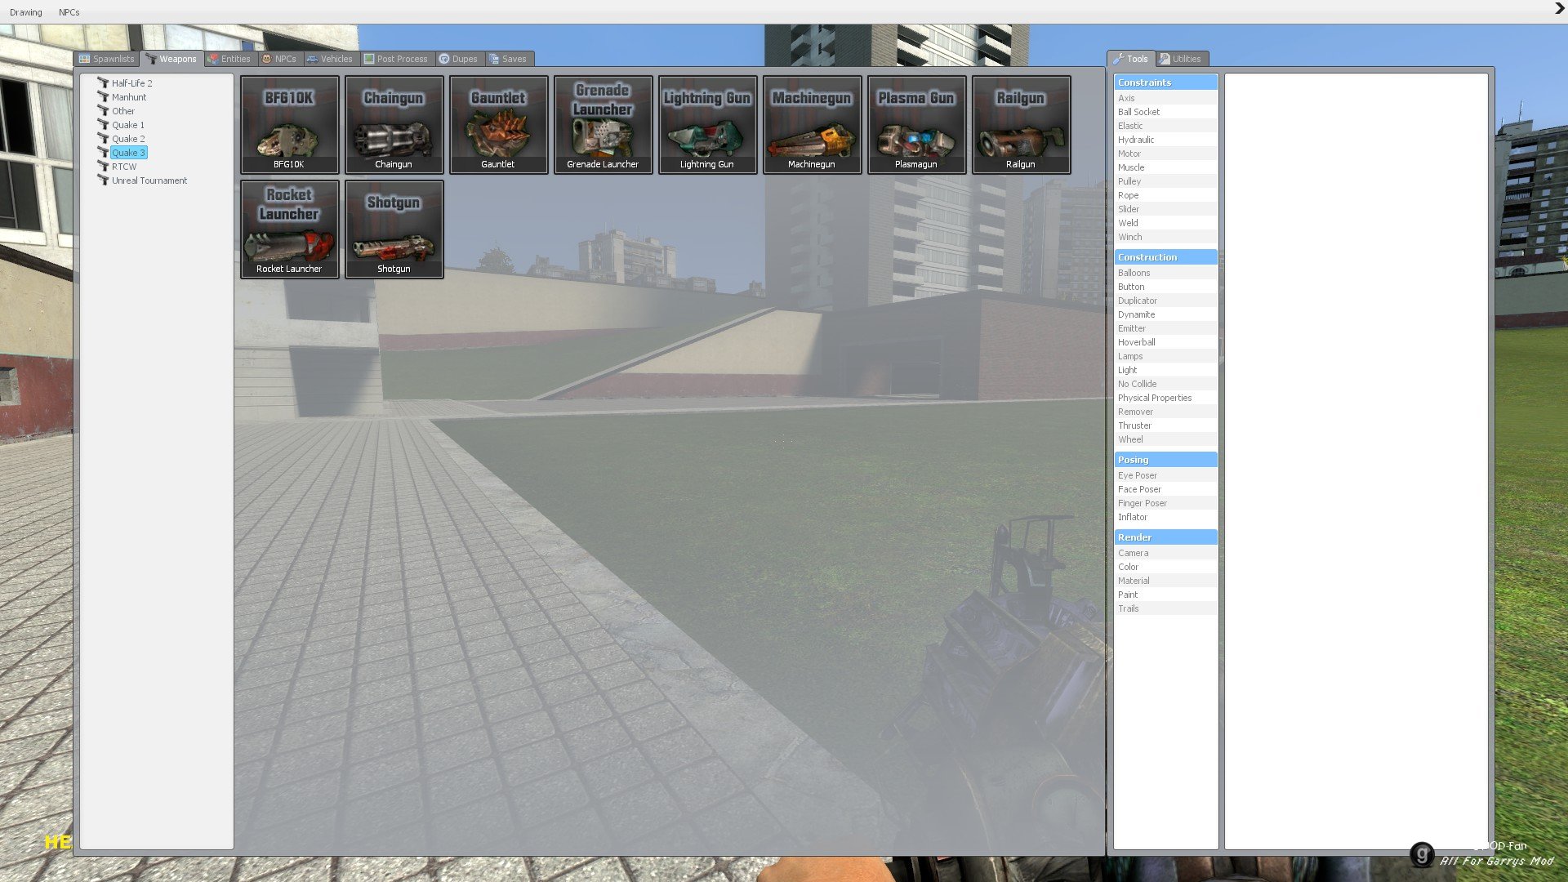Open the Entities tab
This screenshot has height=882, width=1568.
pos(229,59)
